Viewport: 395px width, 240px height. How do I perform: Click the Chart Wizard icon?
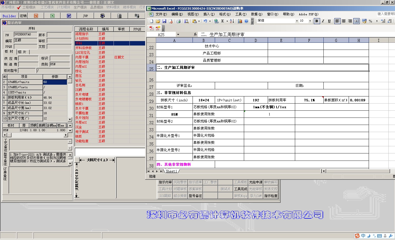(x=240, y=21)
